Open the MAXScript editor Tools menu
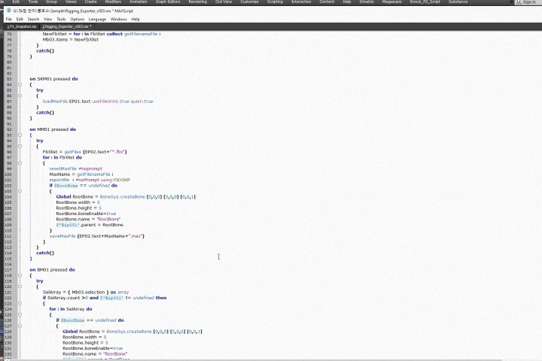 (61, 20)
